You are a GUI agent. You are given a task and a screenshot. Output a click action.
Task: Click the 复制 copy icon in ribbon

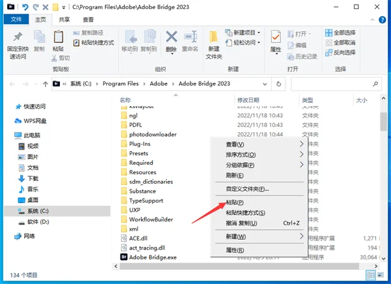[x=39, y=37]
